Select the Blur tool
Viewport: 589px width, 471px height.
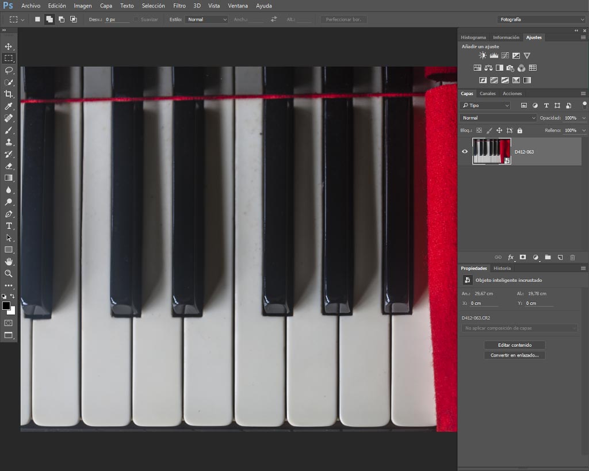tap(8, 190)
